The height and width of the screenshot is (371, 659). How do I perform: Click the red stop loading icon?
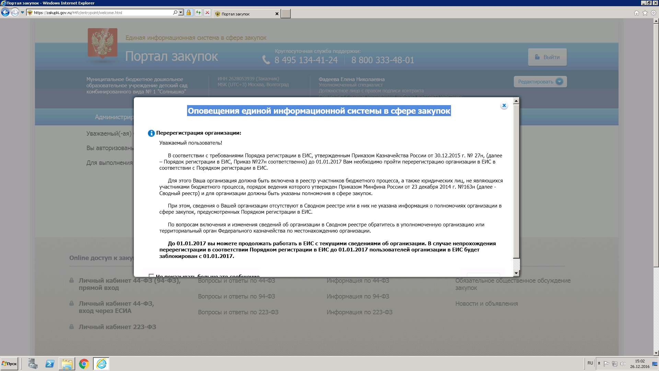tap(207, 13)
